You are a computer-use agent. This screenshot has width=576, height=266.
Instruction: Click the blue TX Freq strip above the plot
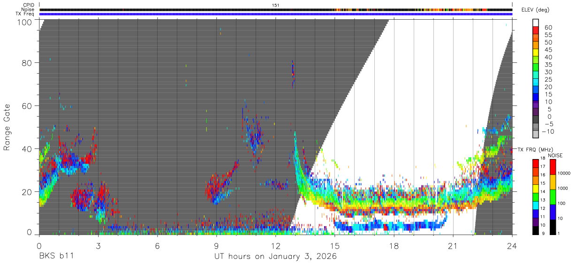[276, 14]
